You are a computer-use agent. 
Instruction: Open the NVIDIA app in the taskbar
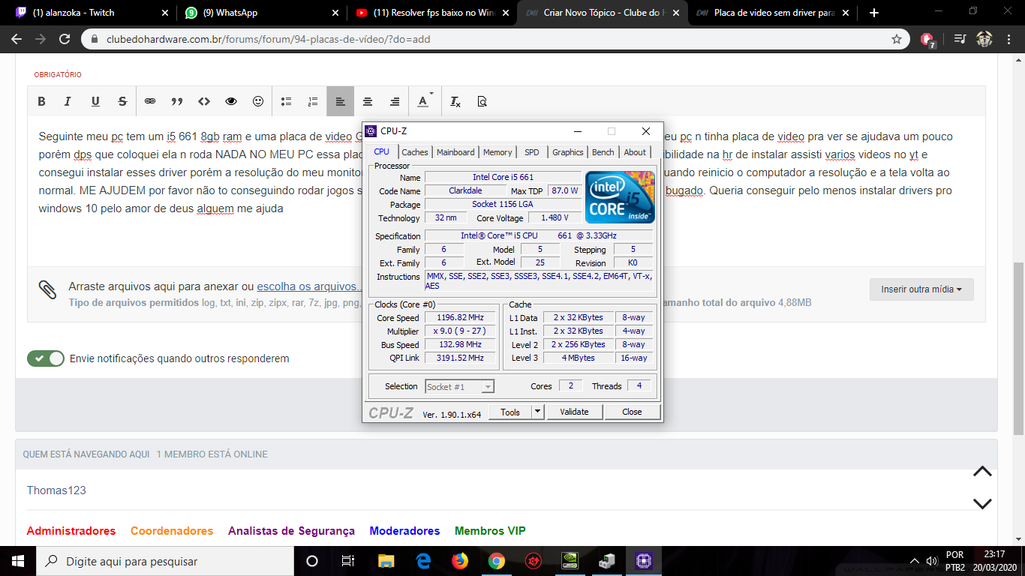tap(570, 561)
